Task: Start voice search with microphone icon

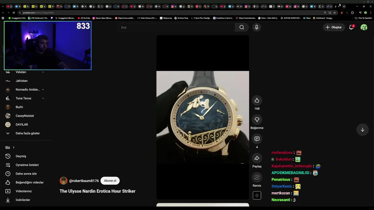Action: [x=257, y=27]
